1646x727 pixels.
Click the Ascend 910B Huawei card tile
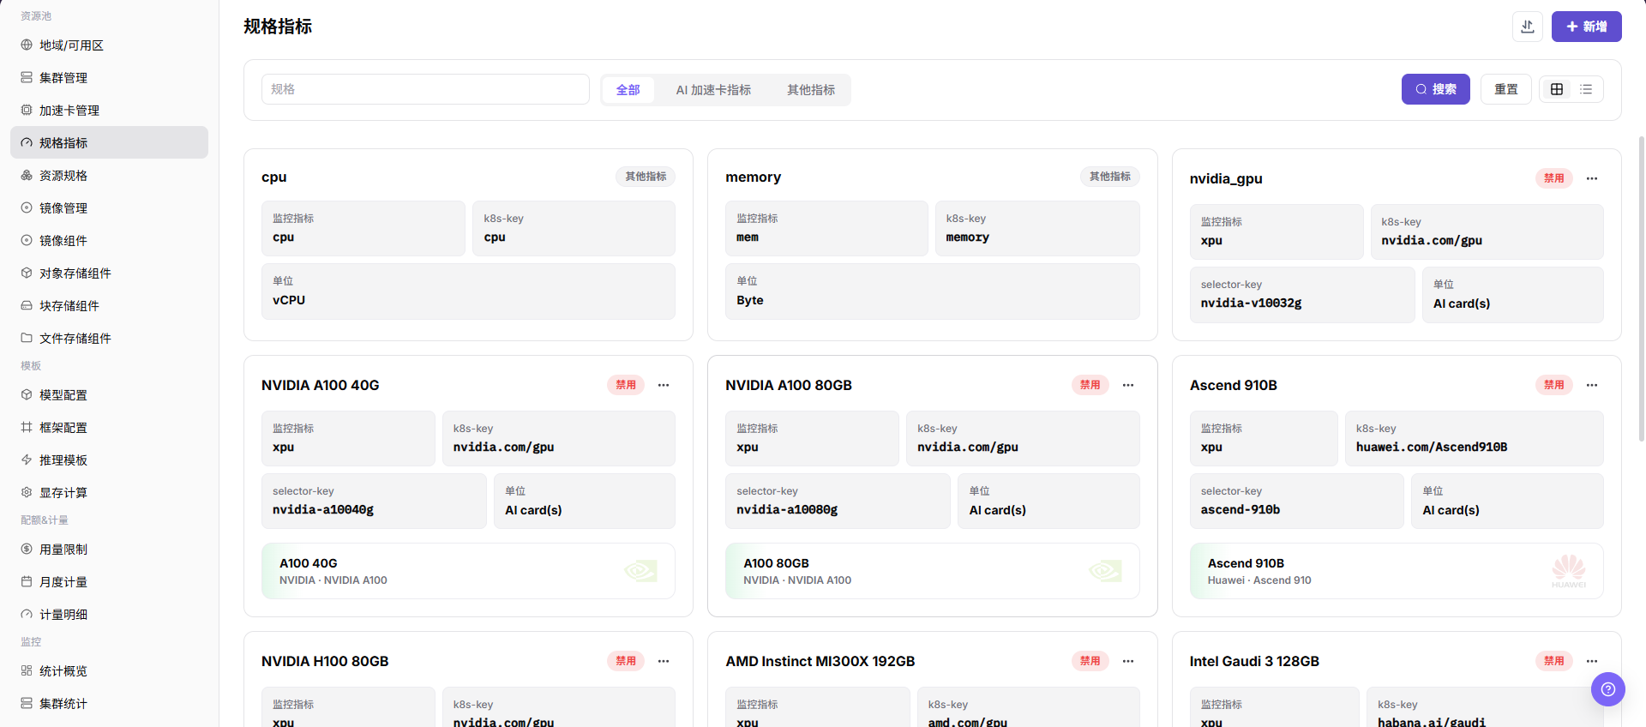(x=1397, y=571)
